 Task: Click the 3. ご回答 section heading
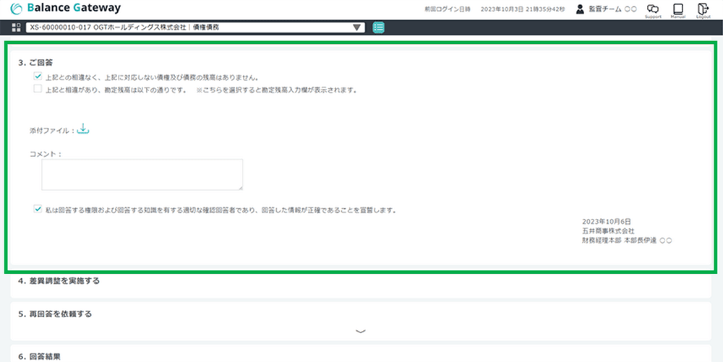click(x=35, y=62)
